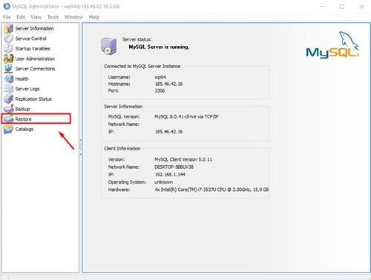The width and height of the screenshot is (371, 280).
Task: Open the Help menu
Action: (x=94, y=17)
